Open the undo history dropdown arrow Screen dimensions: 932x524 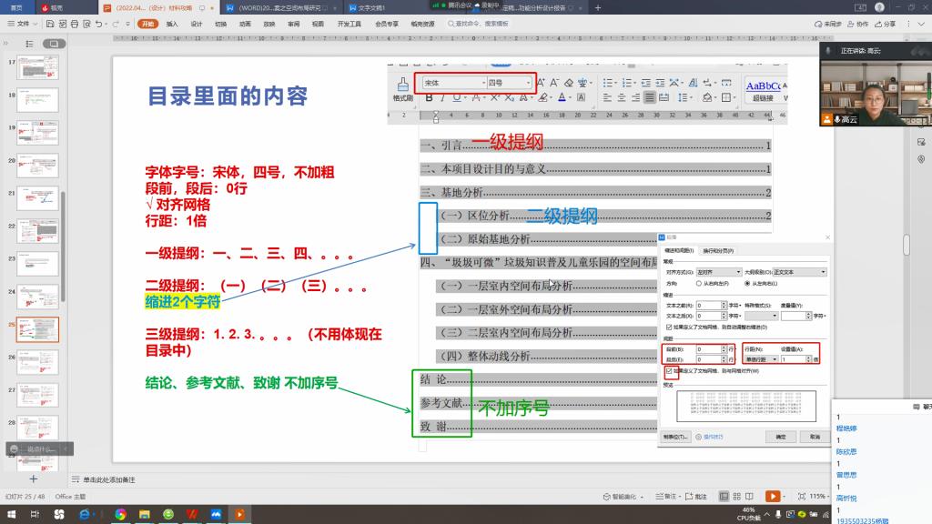(x=106, y=24)
